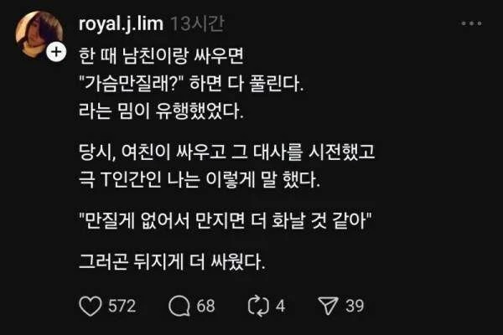This screenshot has height=335, width=503.
Task: Follow royal.j.lim with the plus badge
Action: (x=56, y=52)
